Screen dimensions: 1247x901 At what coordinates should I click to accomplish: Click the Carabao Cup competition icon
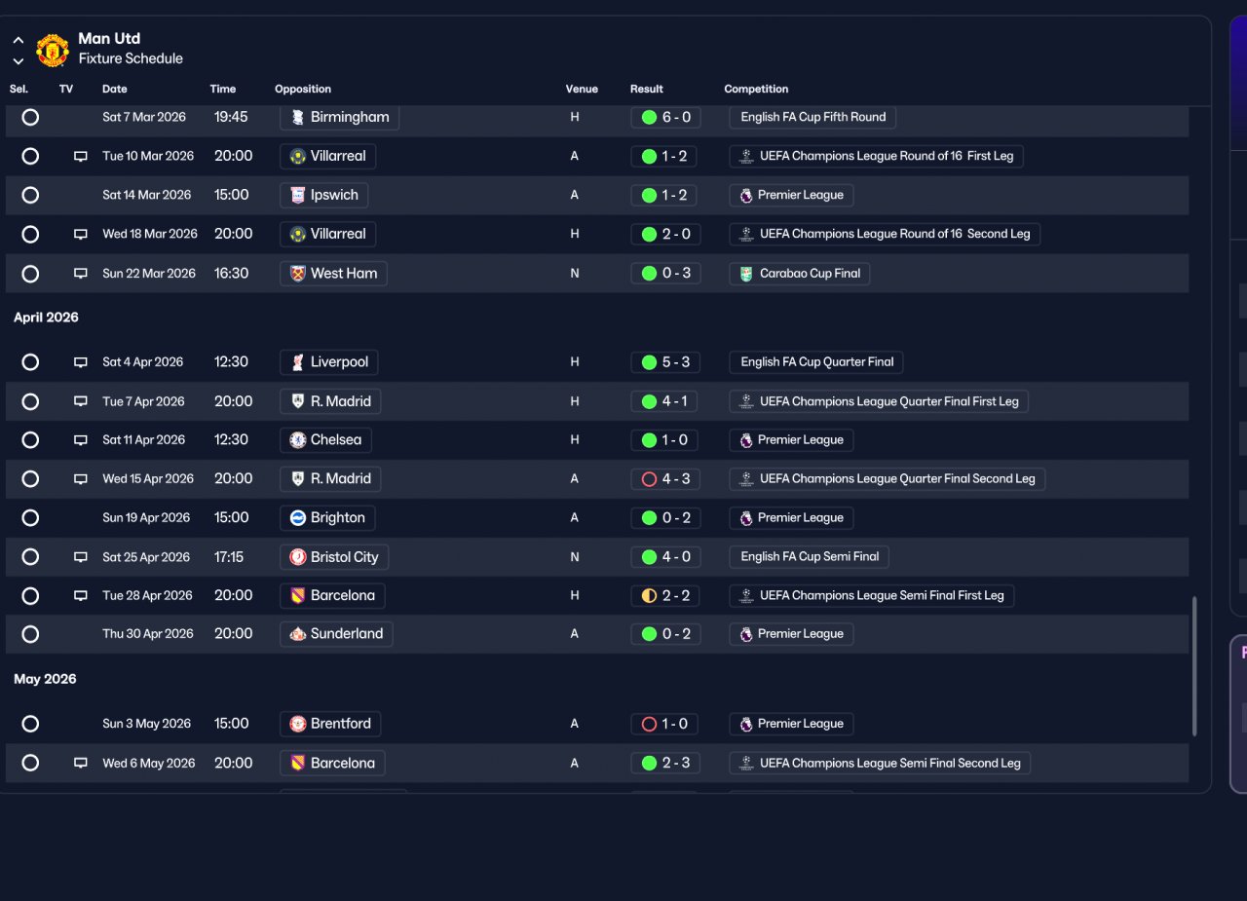746,274
